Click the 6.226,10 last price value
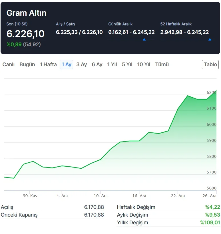 [x=25, y=34]
